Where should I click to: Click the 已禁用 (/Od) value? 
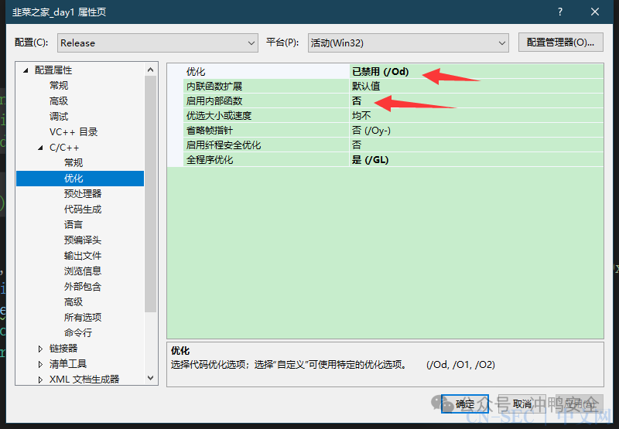coord(477,72)
